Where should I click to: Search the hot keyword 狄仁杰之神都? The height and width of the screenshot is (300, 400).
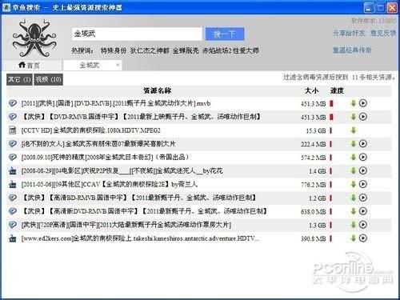(150, 50)
